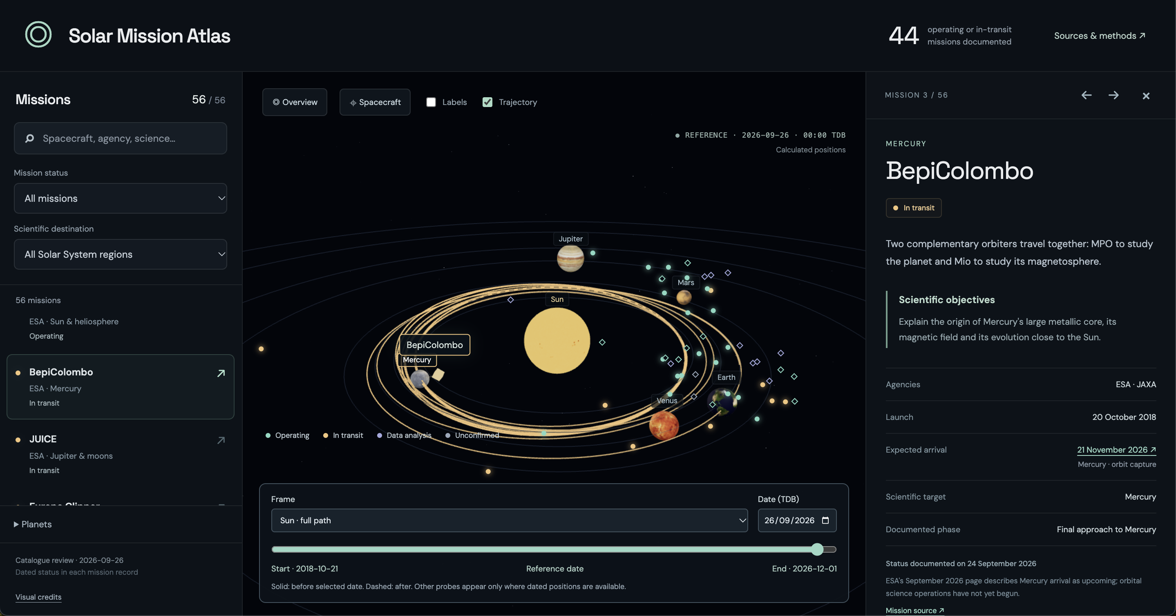
Task: Open JUICE arrow icon in mission list
Action: tap(221, 440)
